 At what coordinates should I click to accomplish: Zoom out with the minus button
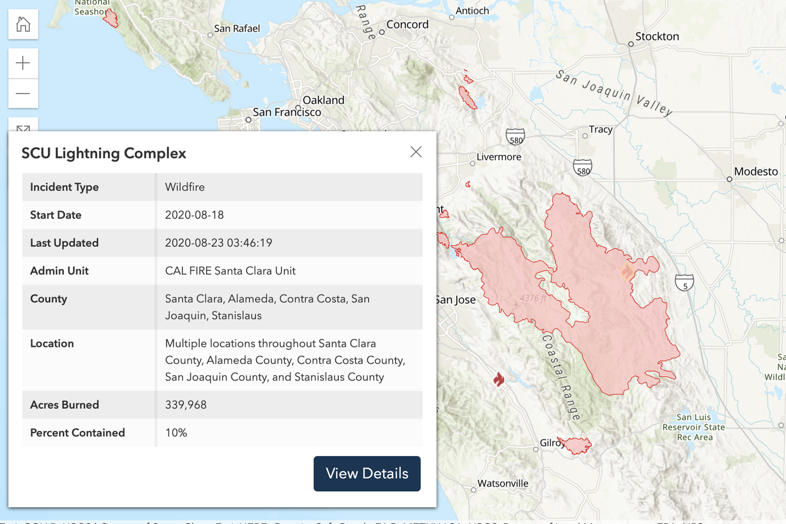[x=23, y=94]
